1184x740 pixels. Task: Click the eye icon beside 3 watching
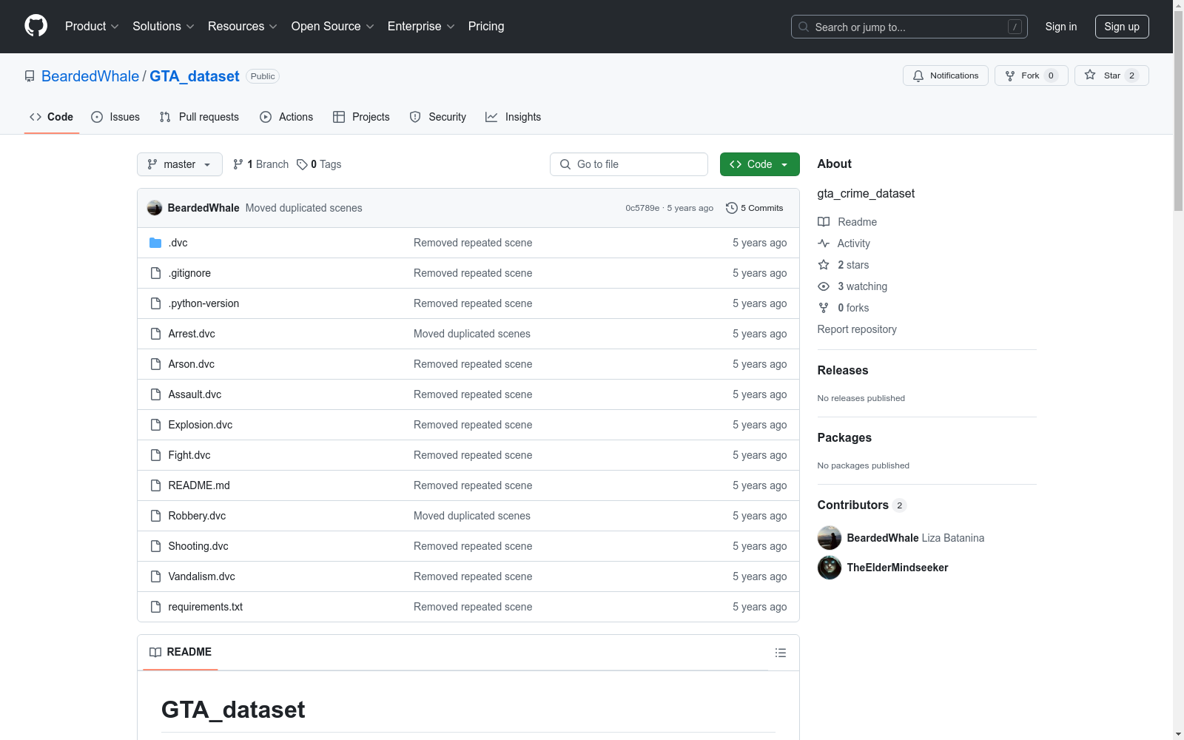click(824, 286)
